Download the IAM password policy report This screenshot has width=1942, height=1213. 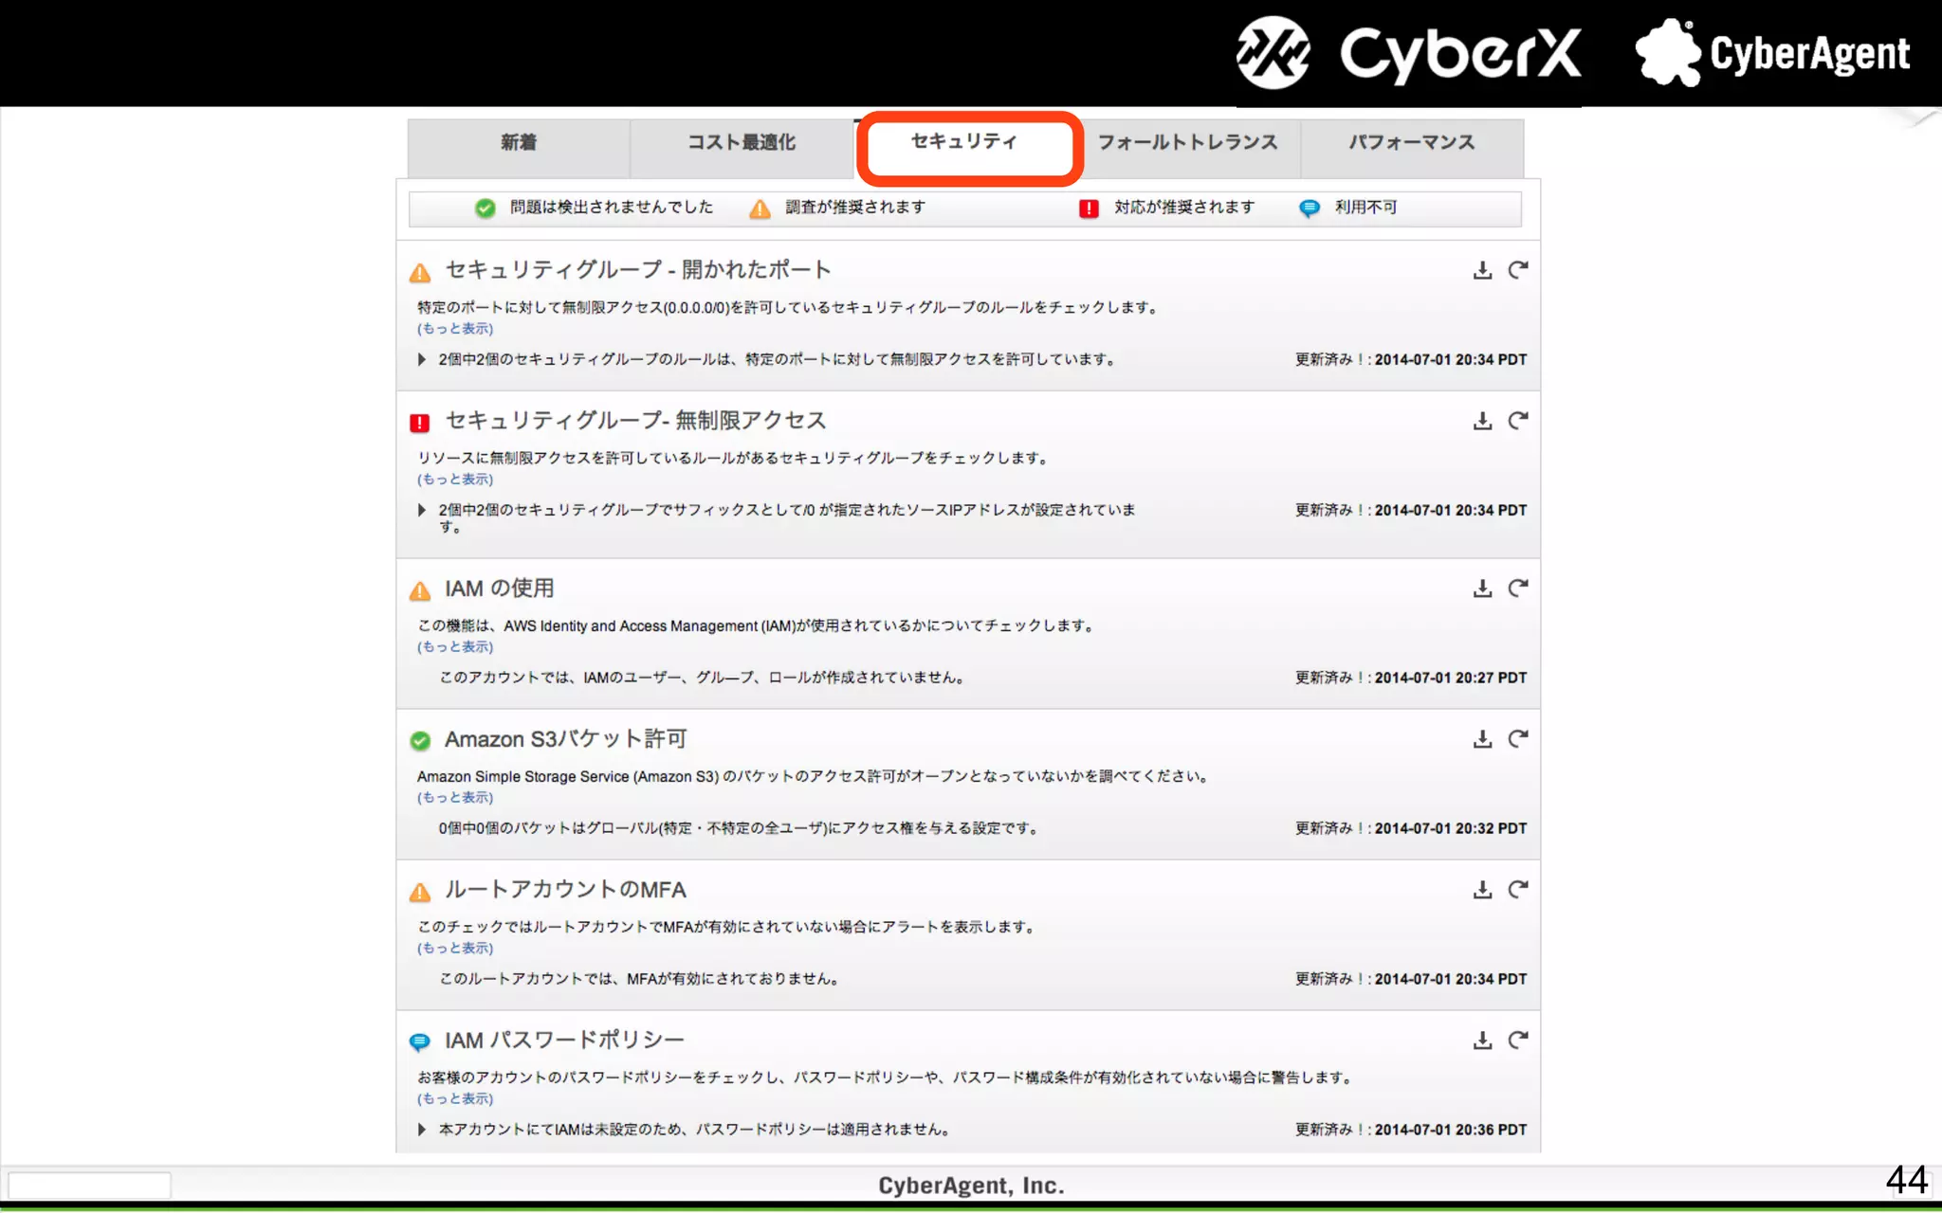(1482, 1041)
